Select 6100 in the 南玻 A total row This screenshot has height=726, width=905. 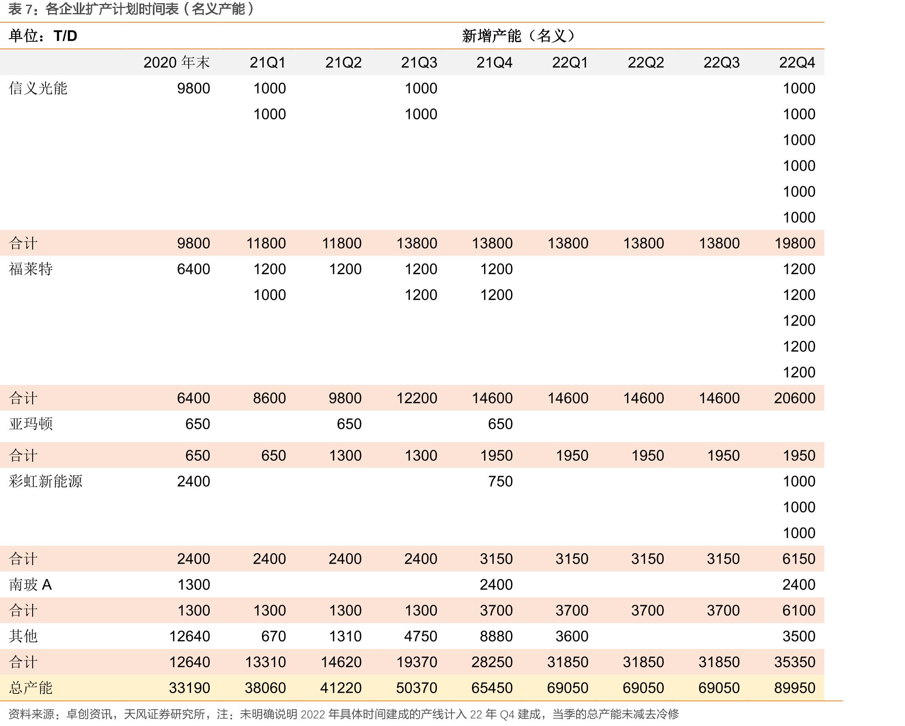click(799, 610)
